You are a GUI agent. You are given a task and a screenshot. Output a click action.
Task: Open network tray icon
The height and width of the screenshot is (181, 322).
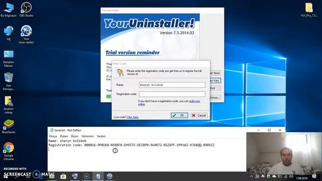coord(285,176)
